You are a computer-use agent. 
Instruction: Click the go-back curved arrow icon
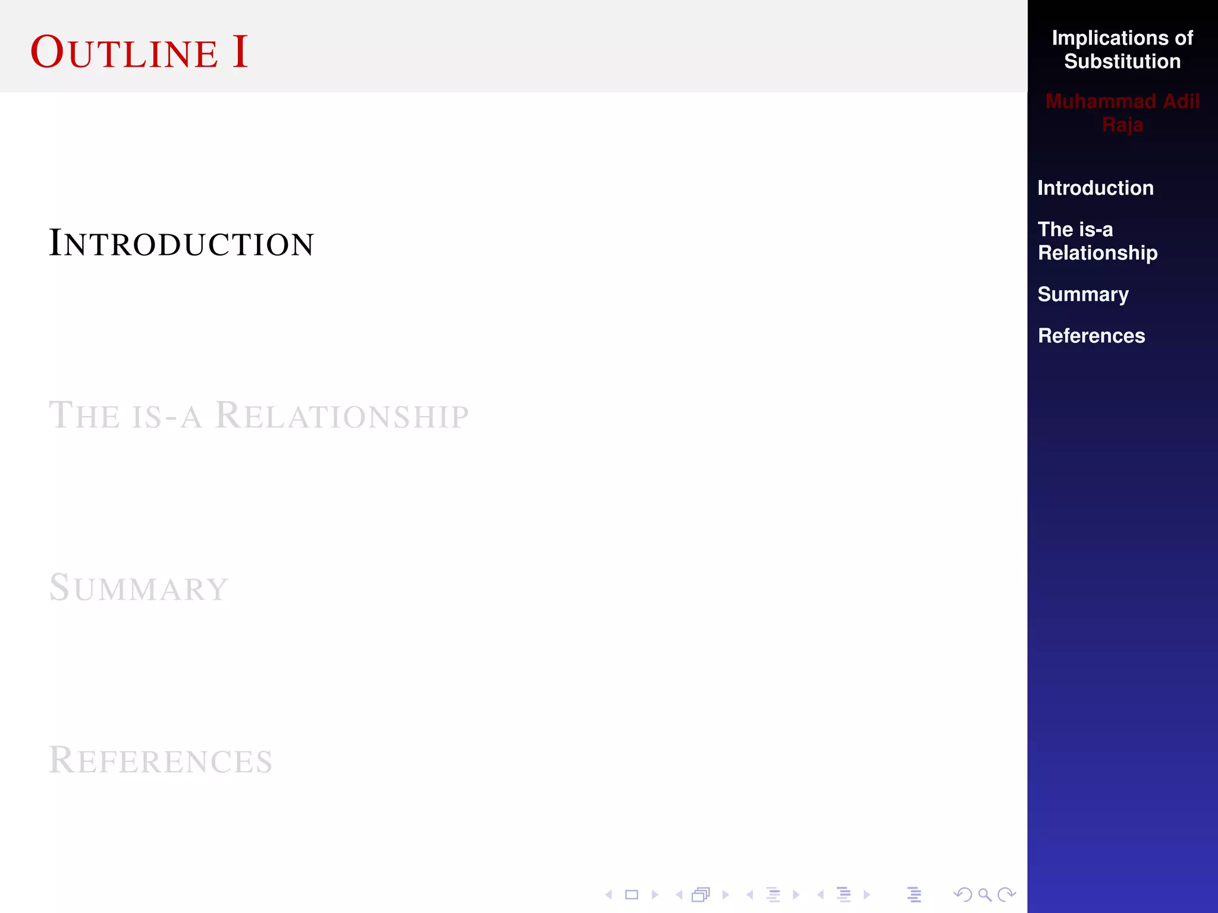pyautogui.click(x=962, y=895)
